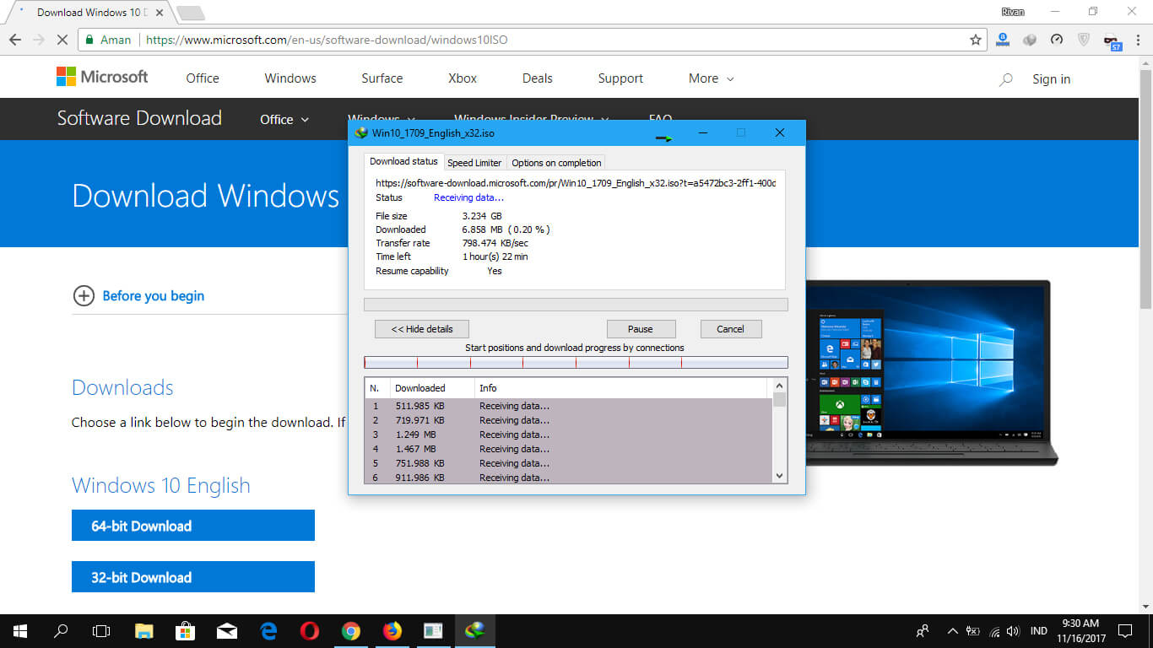Click the Info column header in connections list

click(621, 388)
